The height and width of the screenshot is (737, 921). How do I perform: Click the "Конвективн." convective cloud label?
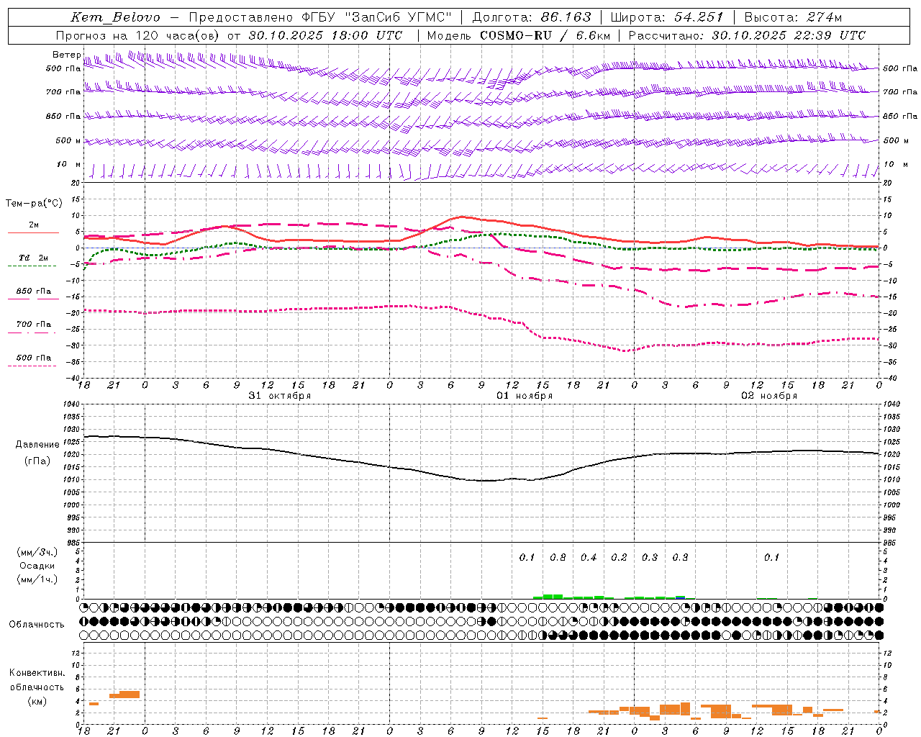click(x=37, y=673)
